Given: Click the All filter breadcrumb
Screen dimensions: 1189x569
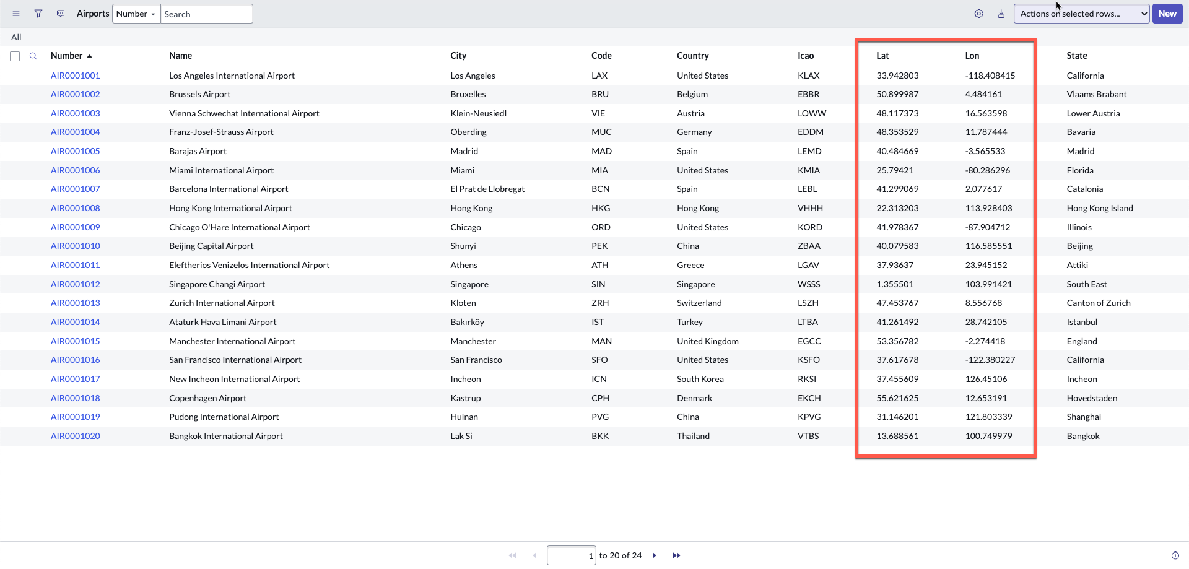Looking at the screenshot, I should point(16,37).
